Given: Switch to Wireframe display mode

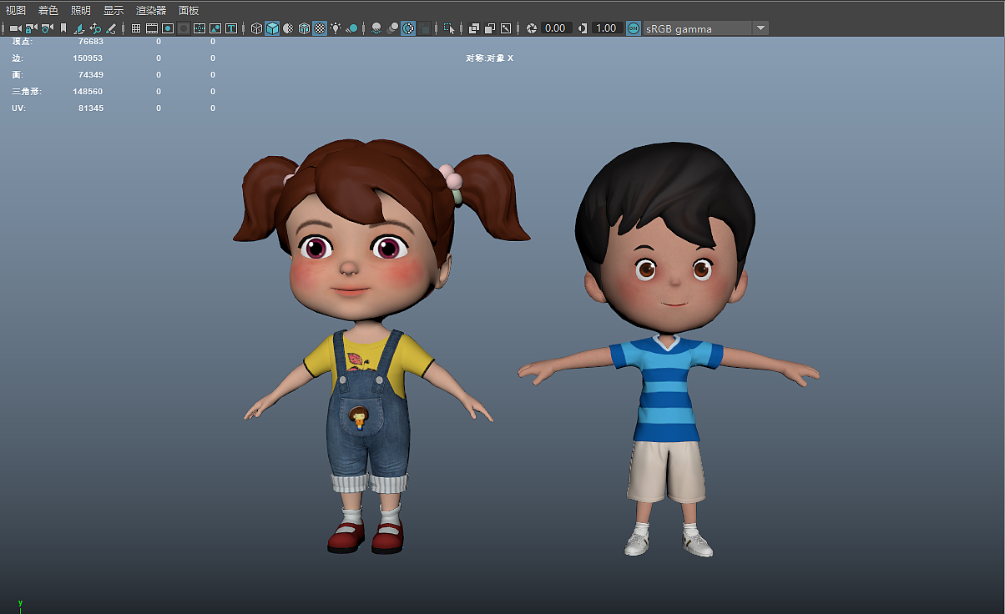Looking at the screenshot, I should click(x=257, y=28).
